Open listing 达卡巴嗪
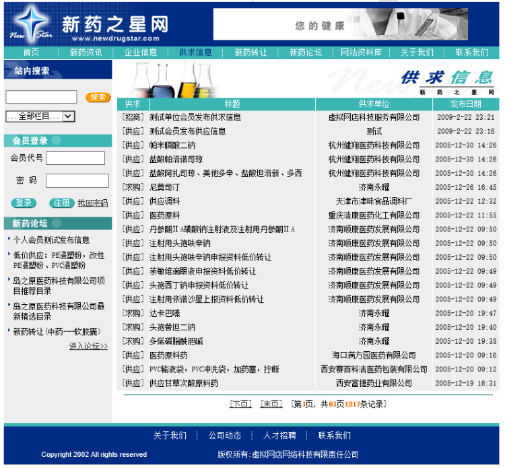505x469 pixels. point(164,313)
